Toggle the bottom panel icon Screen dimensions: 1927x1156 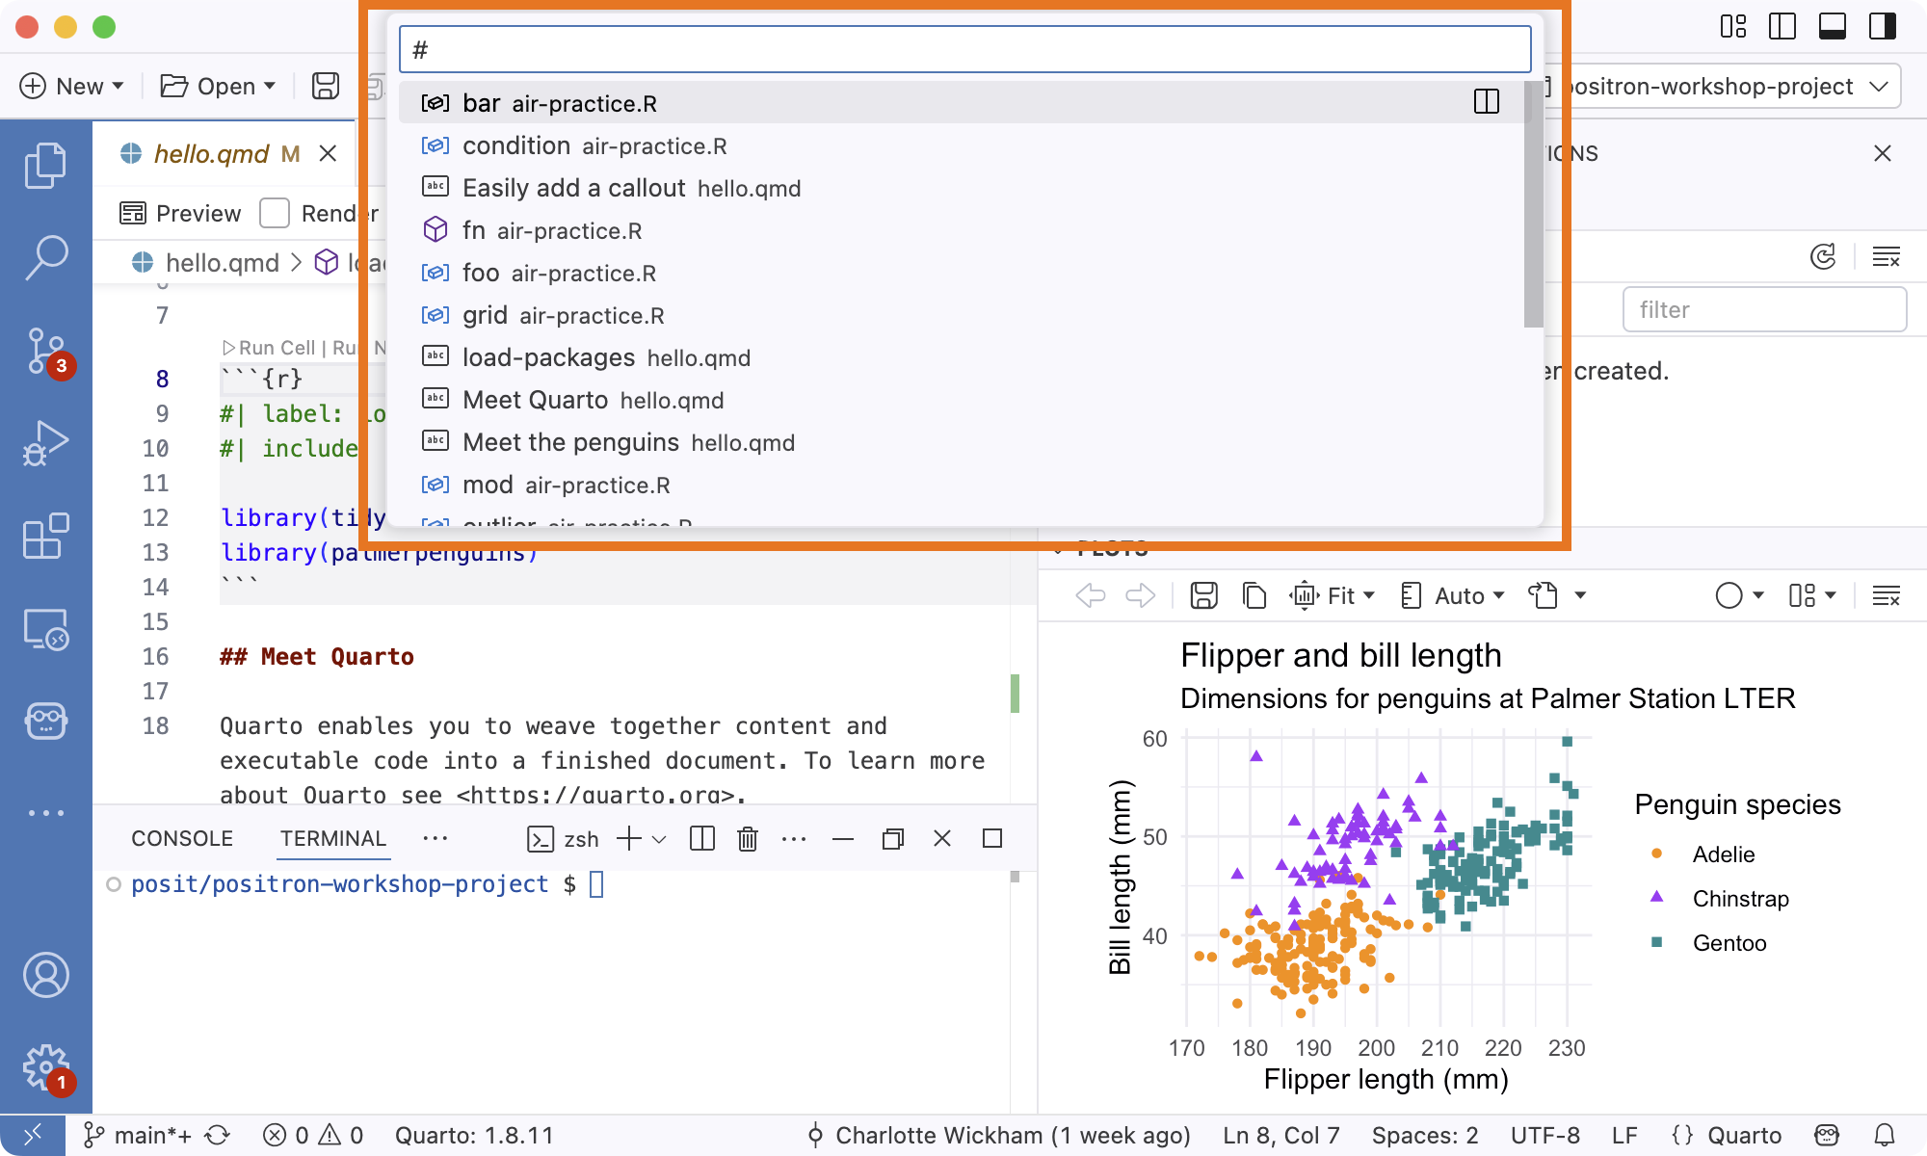(x=1833, y=26)
